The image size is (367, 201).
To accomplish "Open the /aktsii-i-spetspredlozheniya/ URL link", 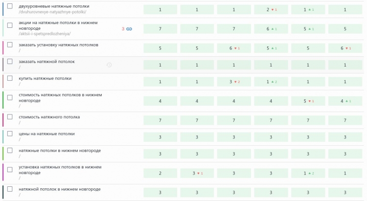I will tap(45, 34).
